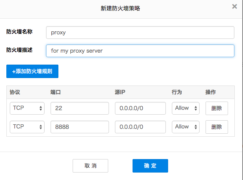The width and height of the screenshot is (243, 180).
Task: Click the 防火墙描述 label
Action: tap(19, 50)
